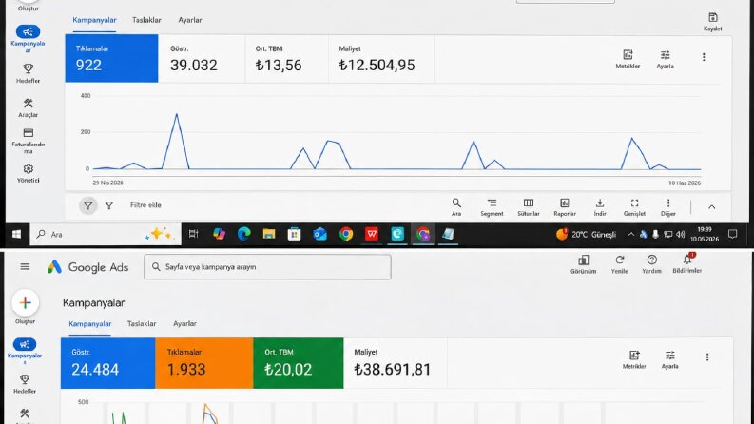The image size is (754, 424).
Task: Open the red WPS Office taskbar icon
Action: click(371, 234)
